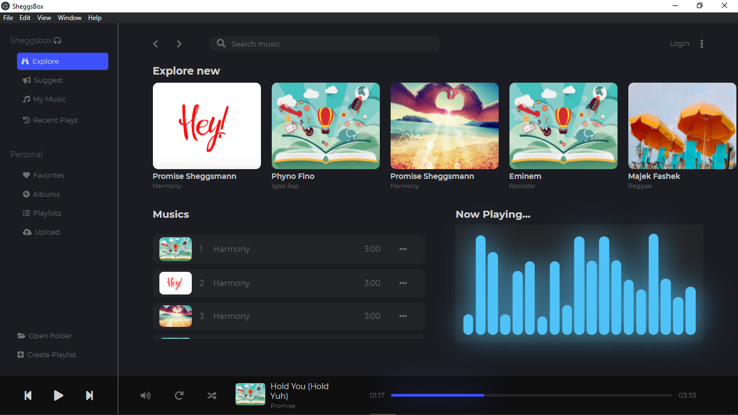Screen dimensions: 738x415
Task: Click the now playing album art thumbnail
Action: pyautogui.click(x=250, y=394)
